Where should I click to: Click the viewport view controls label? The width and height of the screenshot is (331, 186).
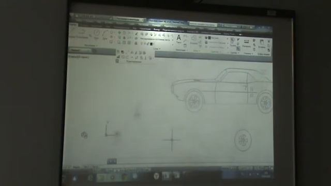(x=79, y=57)
